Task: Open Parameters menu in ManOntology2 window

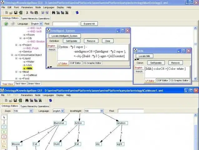Action: (27, 7)
